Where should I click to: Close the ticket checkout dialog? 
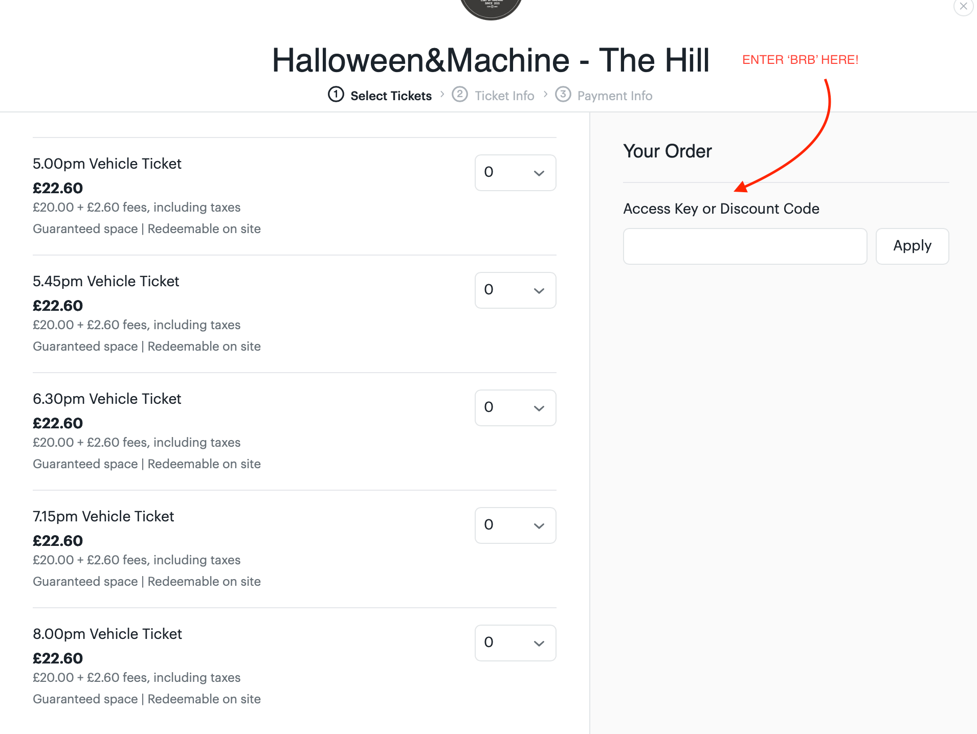tap(963, 7)
